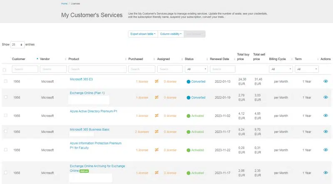Select the checkbox for the Microsoft 365 E3 row

pos(6,81)
